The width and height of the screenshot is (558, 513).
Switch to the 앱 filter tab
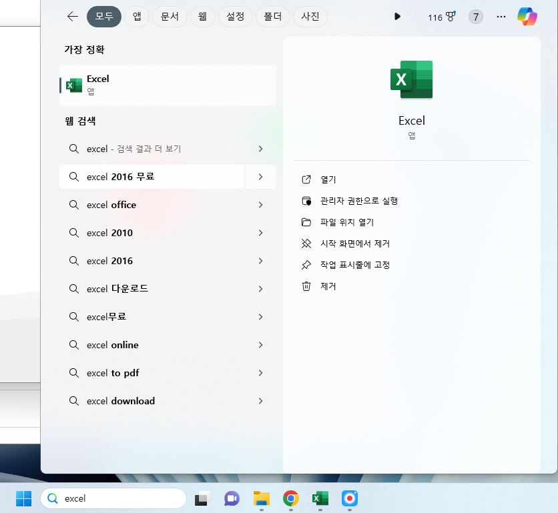tap(137, 17)
